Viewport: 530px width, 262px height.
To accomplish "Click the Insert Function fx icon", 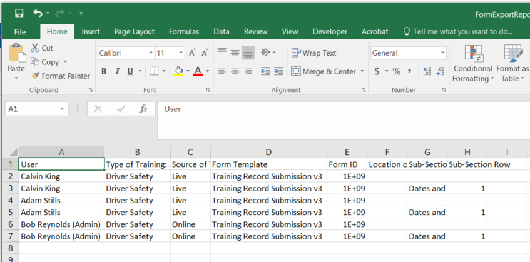I will point(143,109).
